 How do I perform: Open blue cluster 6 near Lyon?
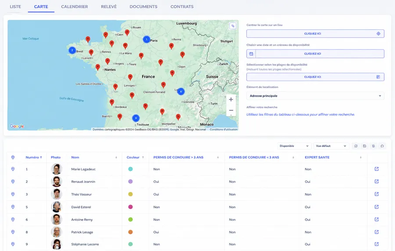(181, 91)
